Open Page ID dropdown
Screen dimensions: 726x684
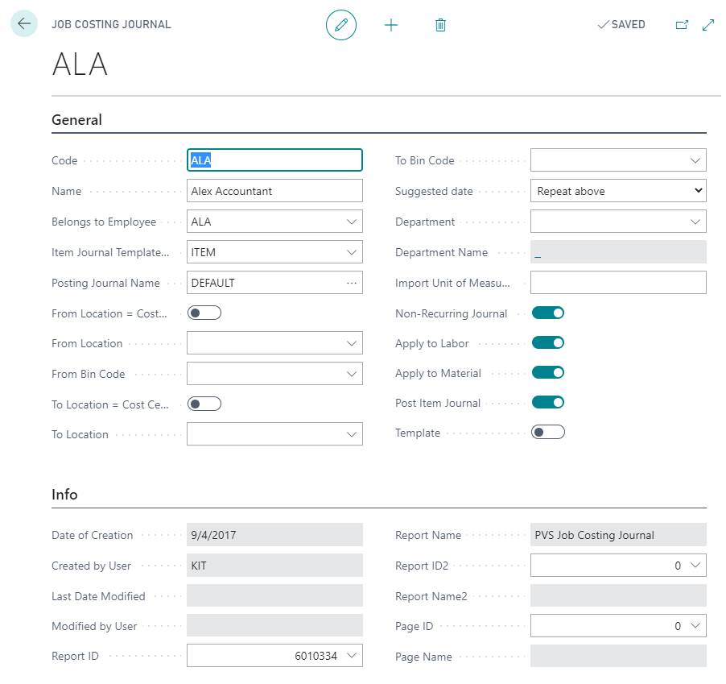(x=695, y=626)
